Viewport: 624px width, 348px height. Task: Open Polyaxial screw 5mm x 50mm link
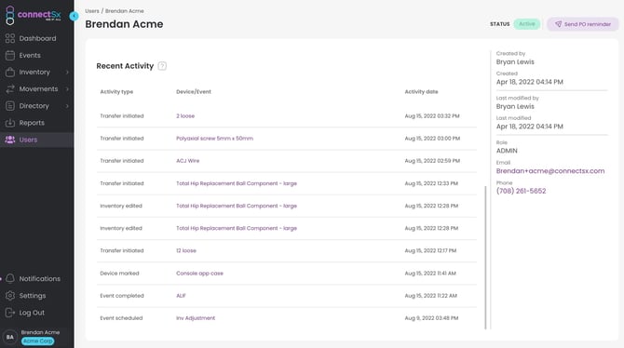[x=214, y=139]
